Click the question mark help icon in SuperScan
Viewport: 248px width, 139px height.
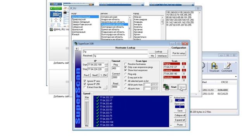coord(77,49)
